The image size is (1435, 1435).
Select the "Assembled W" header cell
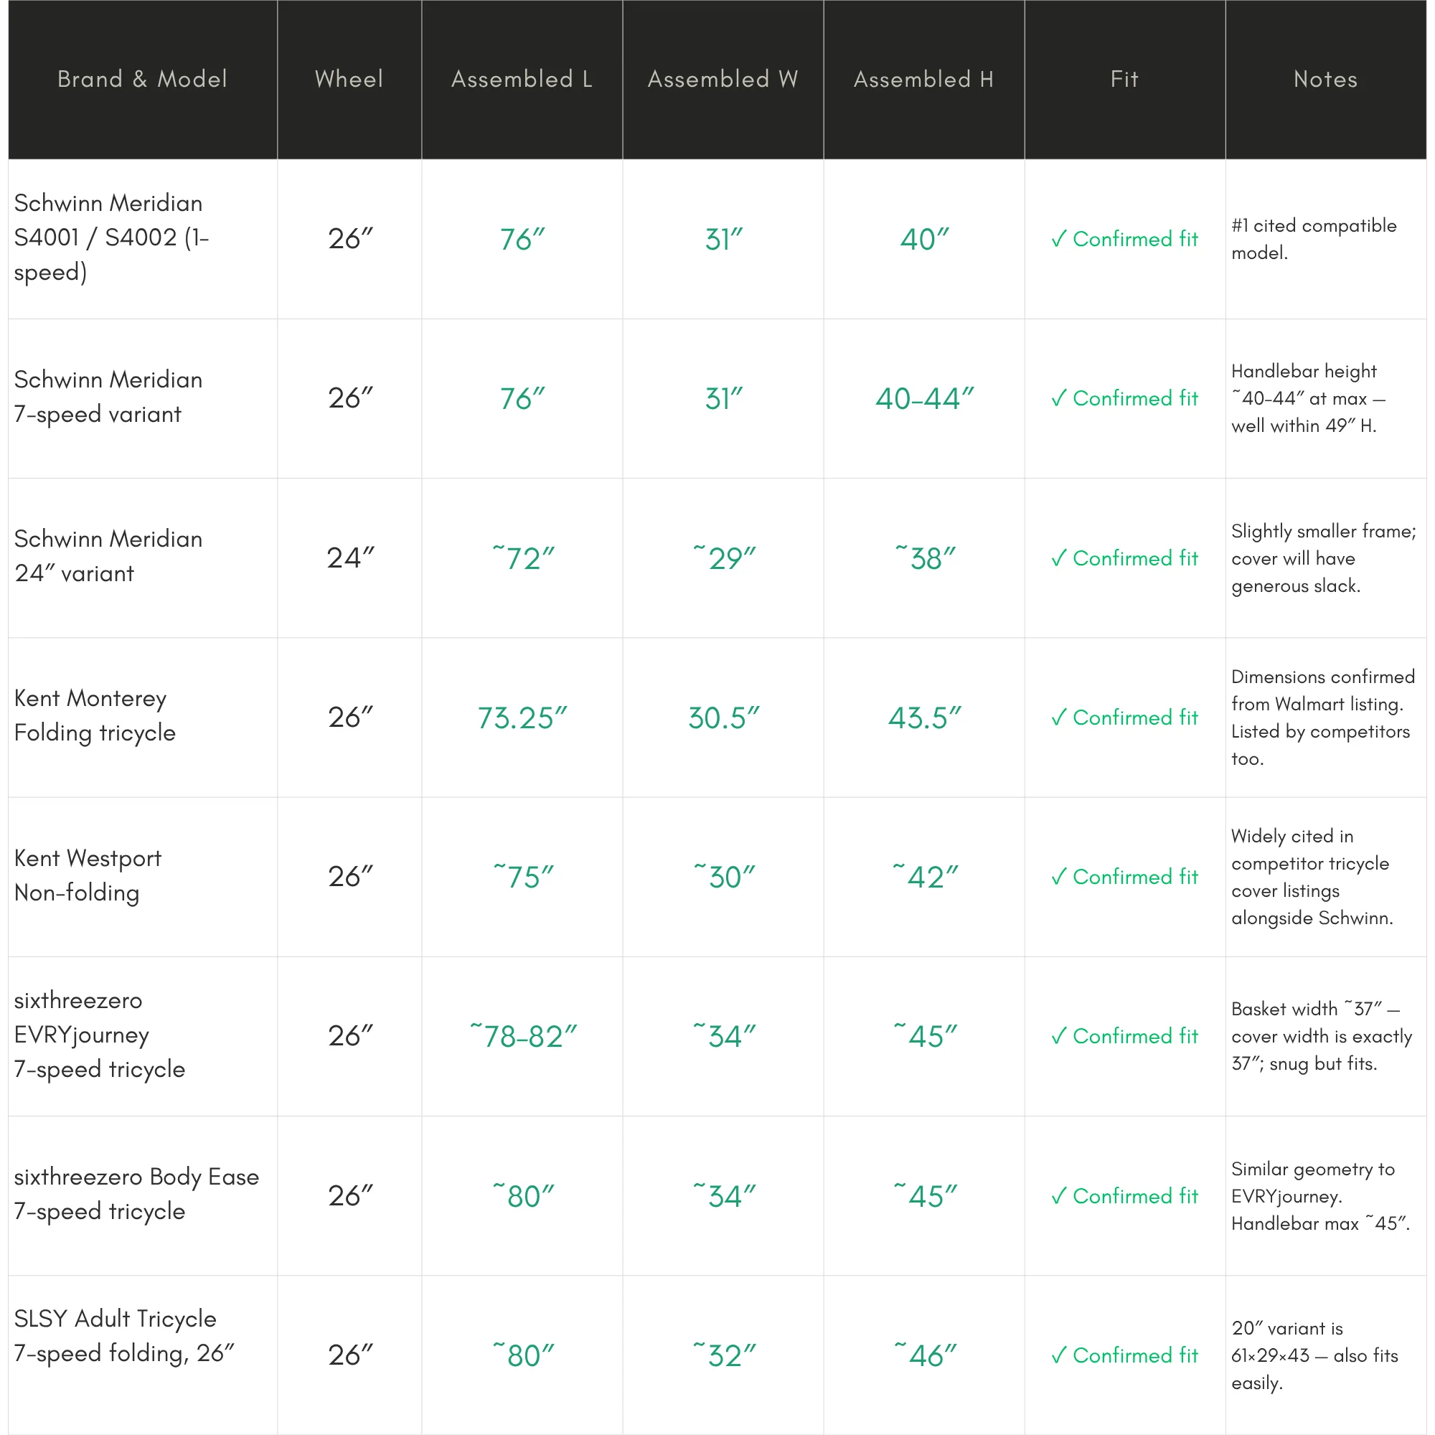(x=723, y=79)
